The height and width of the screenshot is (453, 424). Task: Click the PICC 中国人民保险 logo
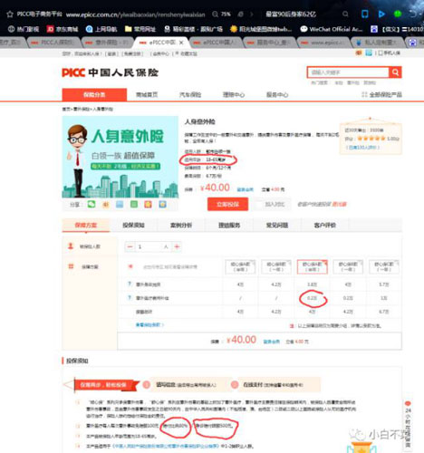[x=111, y=72]
